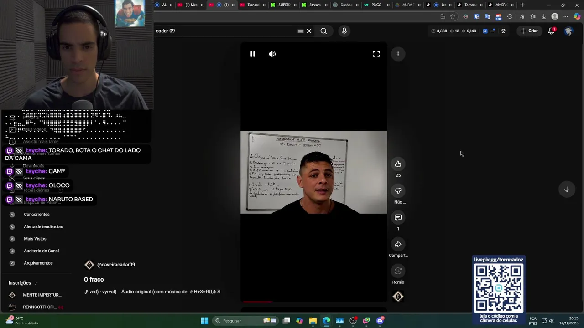Click the blue extension badge icon near stats
584x328 pixels.
tap(485, 31)
